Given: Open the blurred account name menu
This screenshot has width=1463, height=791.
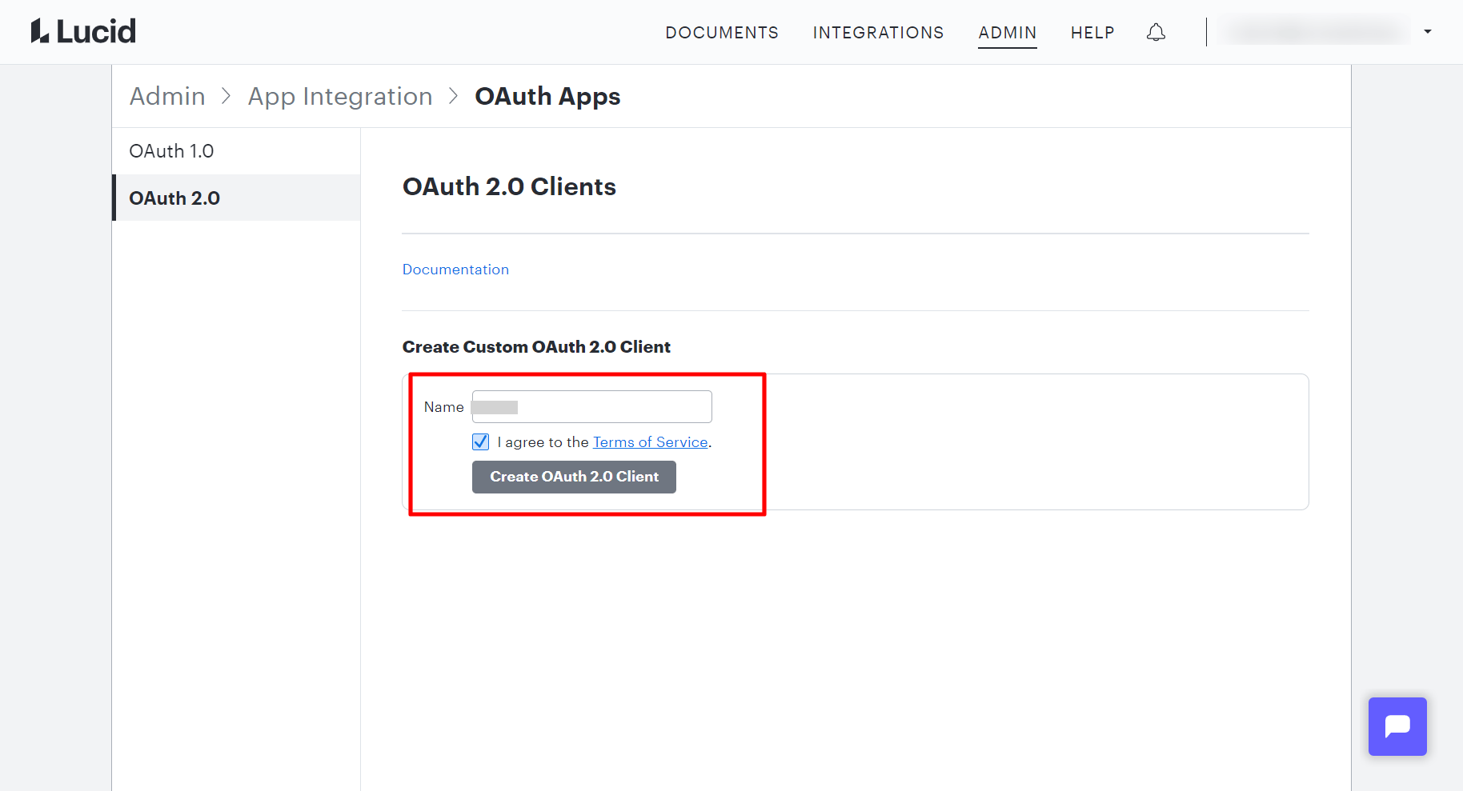Looking at the screenshot, I should 1315,32.
